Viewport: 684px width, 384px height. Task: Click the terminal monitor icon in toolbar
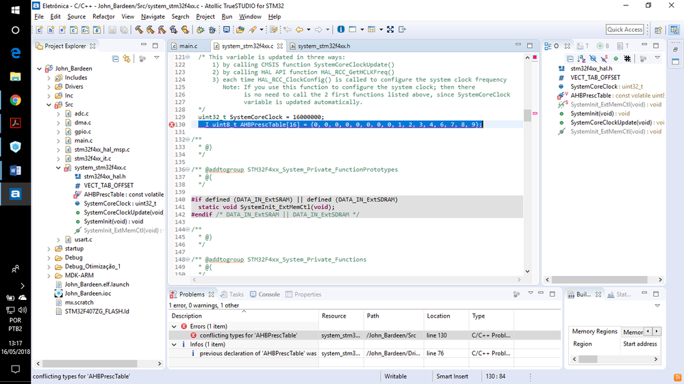click(227, 29)
